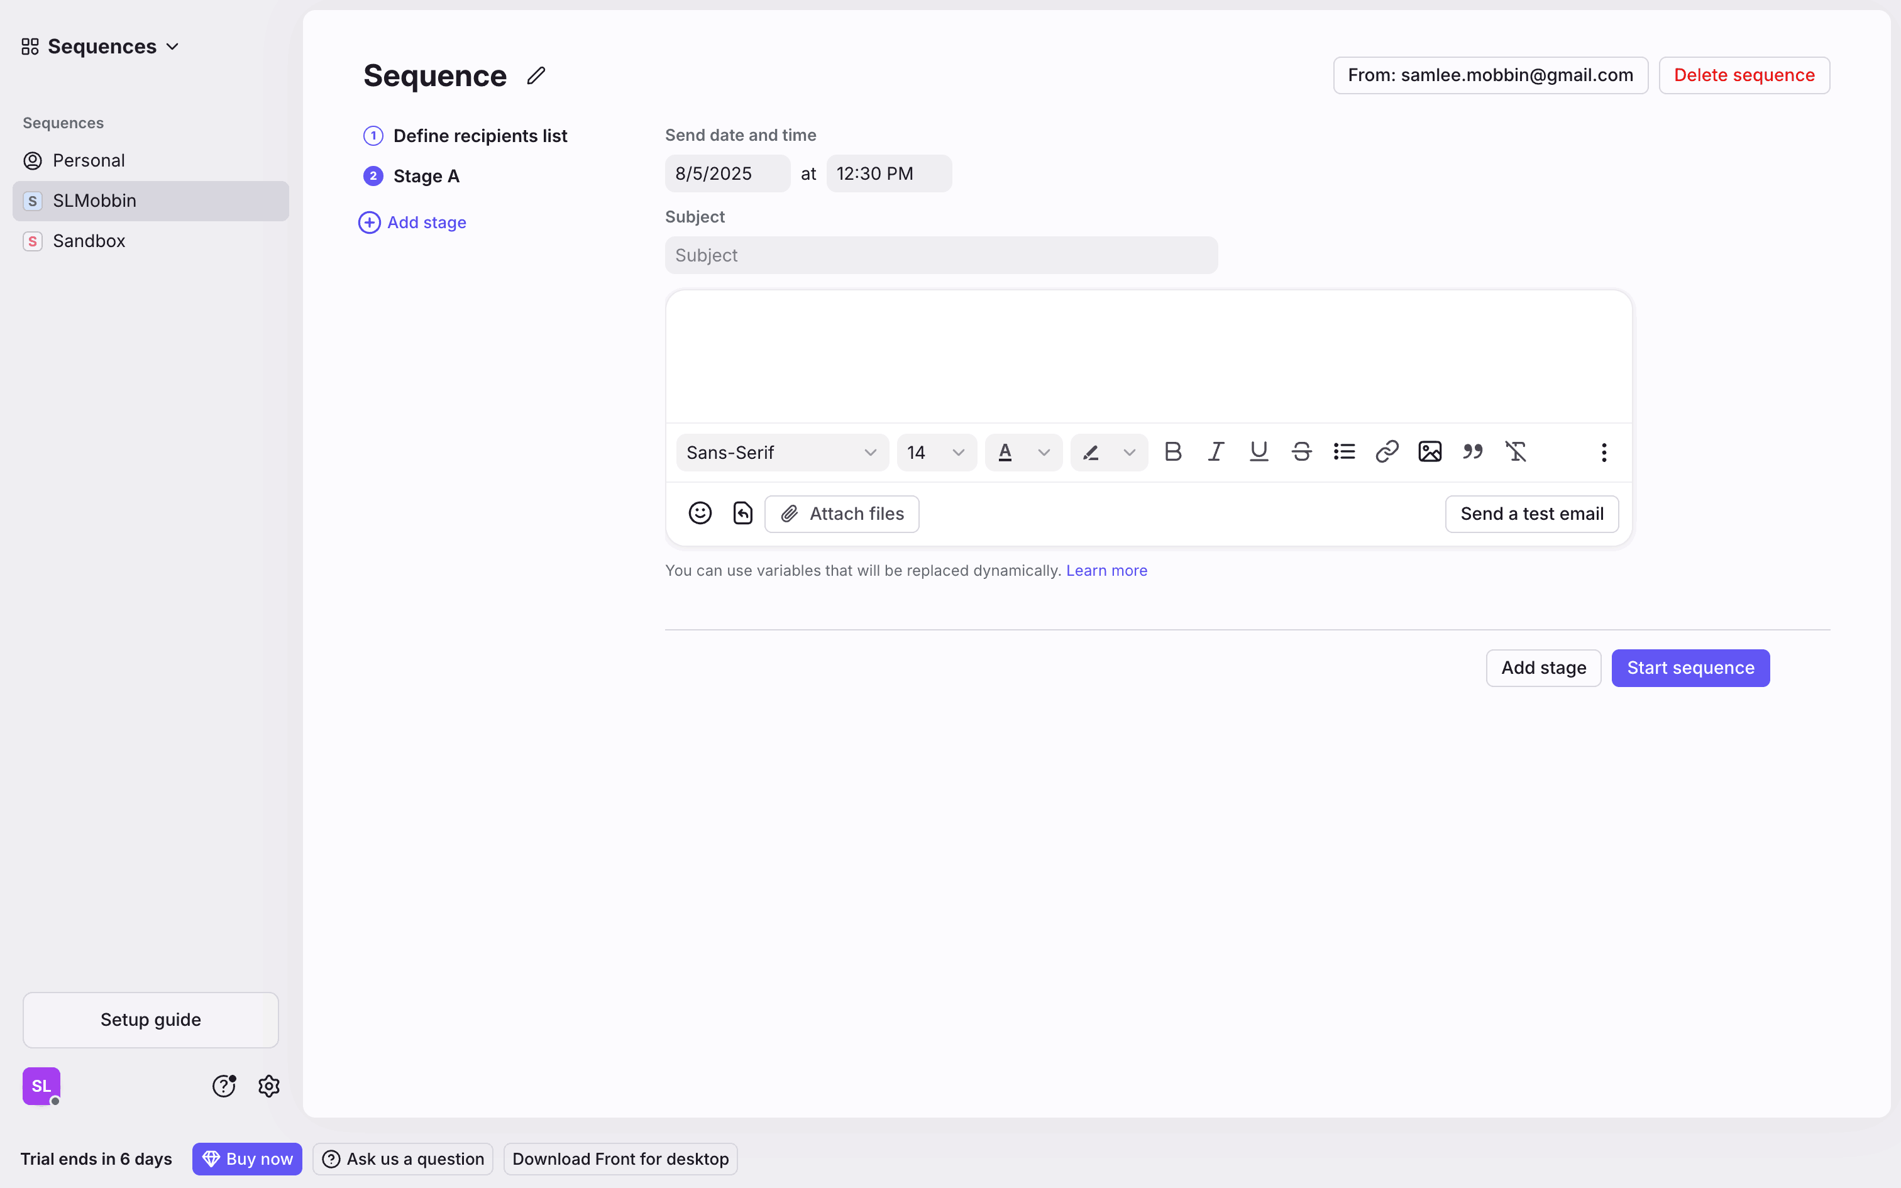
Task: Toggle bold text formatting
Action: click(1173, 452)
